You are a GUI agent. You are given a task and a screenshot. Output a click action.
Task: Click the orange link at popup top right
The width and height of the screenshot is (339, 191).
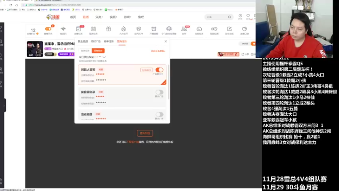pos(158,51)
